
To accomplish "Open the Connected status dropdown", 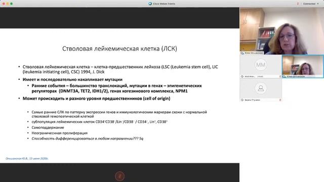I will coord(311,4).
